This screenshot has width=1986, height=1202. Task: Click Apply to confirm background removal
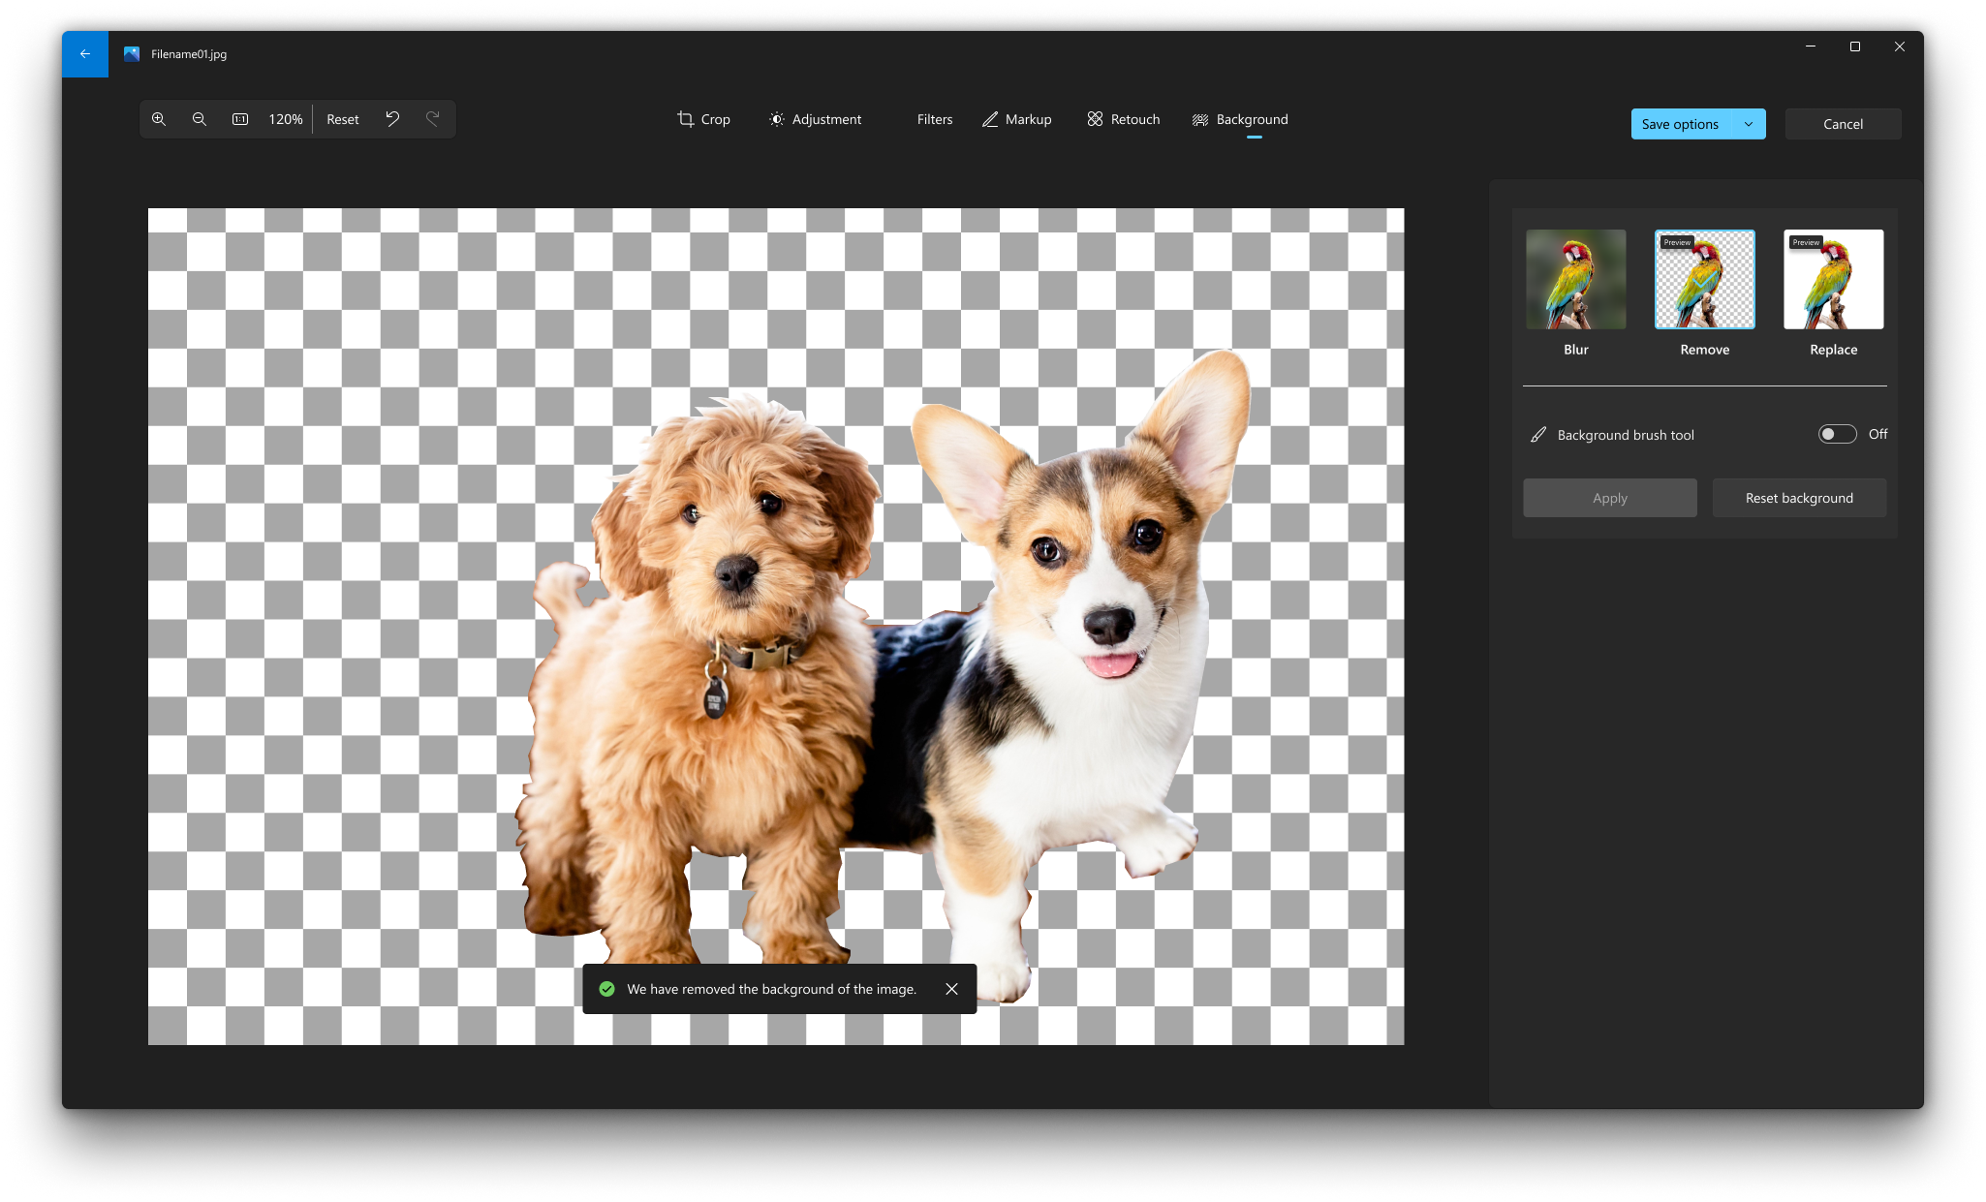1610,496
